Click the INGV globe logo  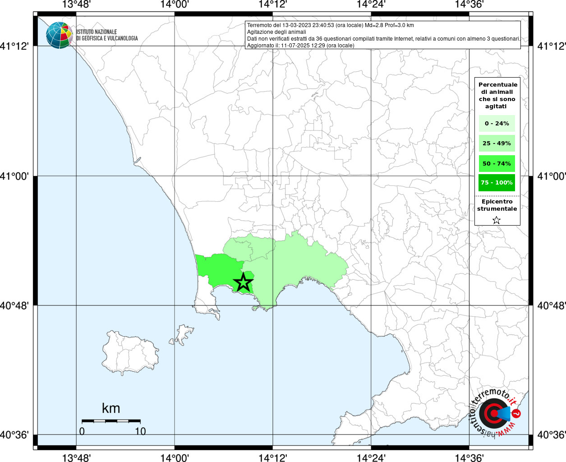pyautogui.click(x=59, y=35)
